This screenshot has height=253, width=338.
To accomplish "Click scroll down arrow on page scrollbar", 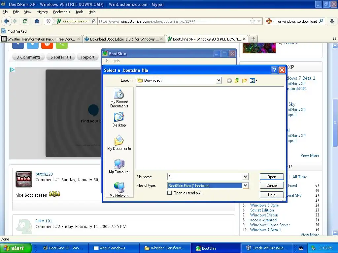I will (x=335, y=232).
